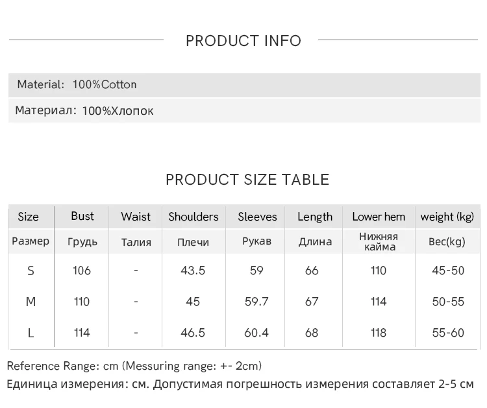Click the weight (kg) column header
Screen dimensions: 487x408
pyautogui.click(x=447, y=217)
